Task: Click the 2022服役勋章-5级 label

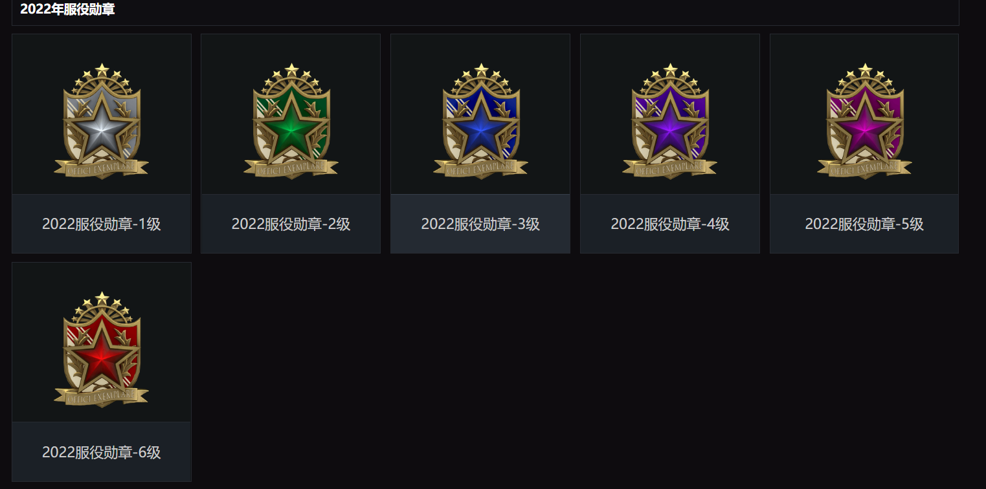Action: point(864,224)
